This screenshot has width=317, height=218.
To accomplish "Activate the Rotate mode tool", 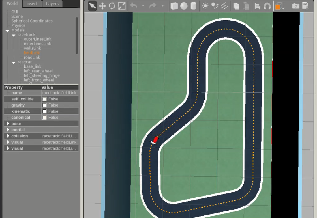I will [x=112, y=6].
